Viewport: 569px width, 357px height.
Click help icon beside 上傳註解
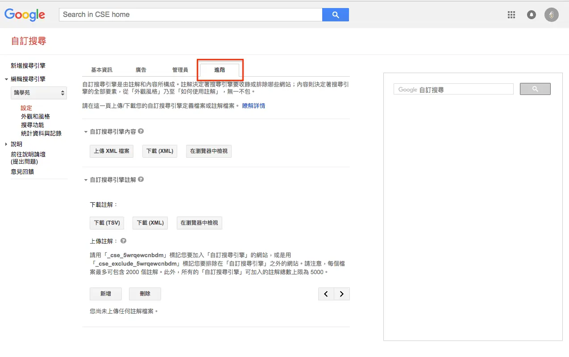coord(124,241)
